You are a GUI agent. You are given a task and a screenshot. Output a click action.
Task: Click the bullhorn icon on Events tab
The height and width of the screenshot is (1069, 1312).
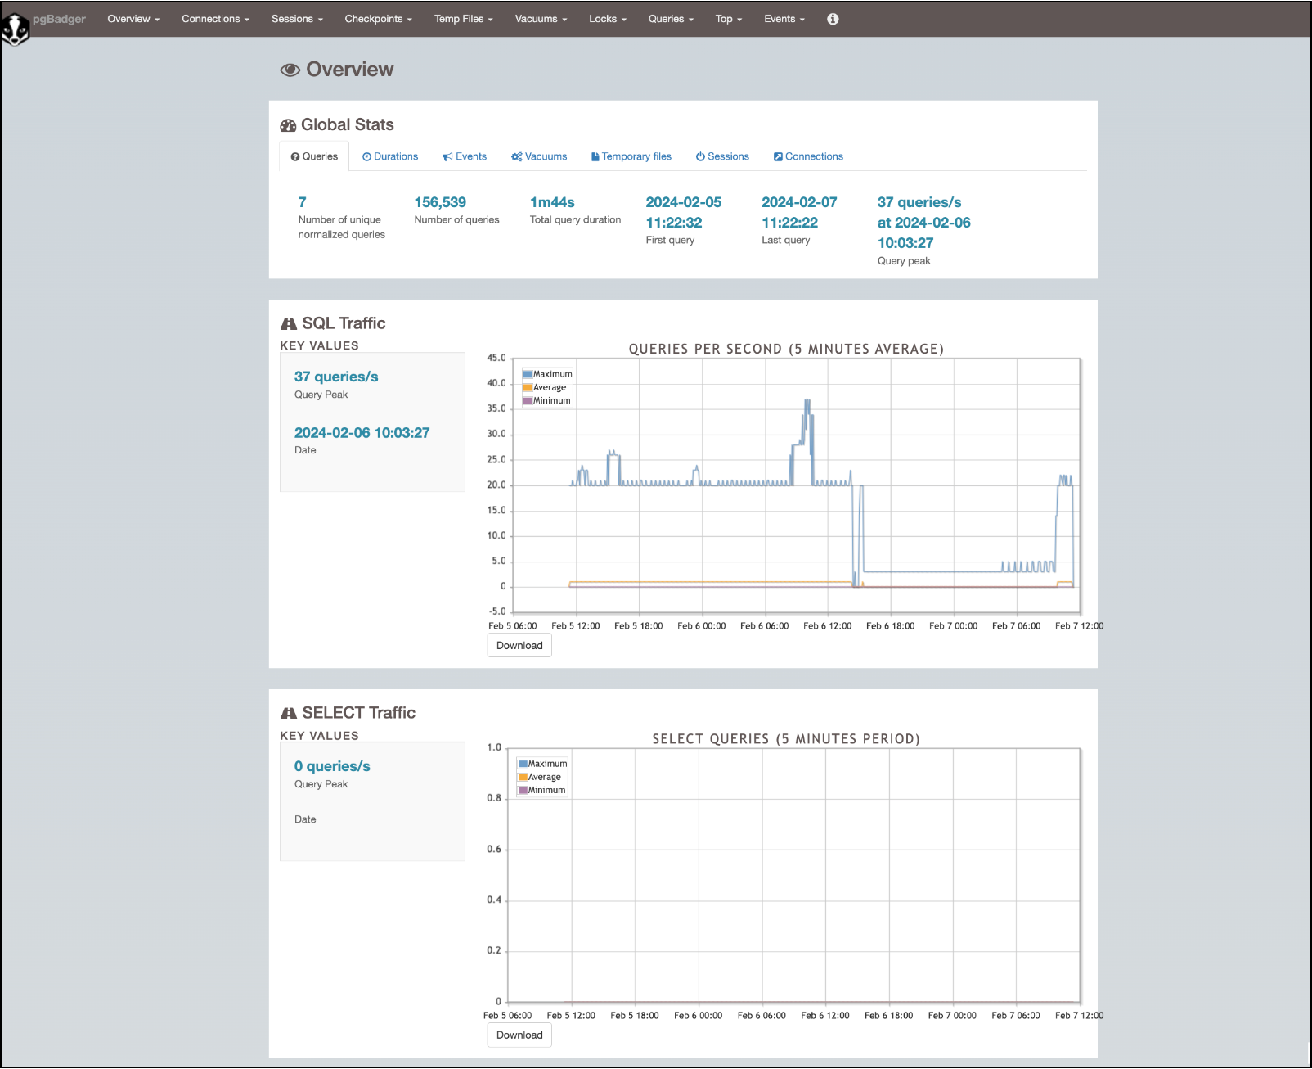(x=447, y=157)
